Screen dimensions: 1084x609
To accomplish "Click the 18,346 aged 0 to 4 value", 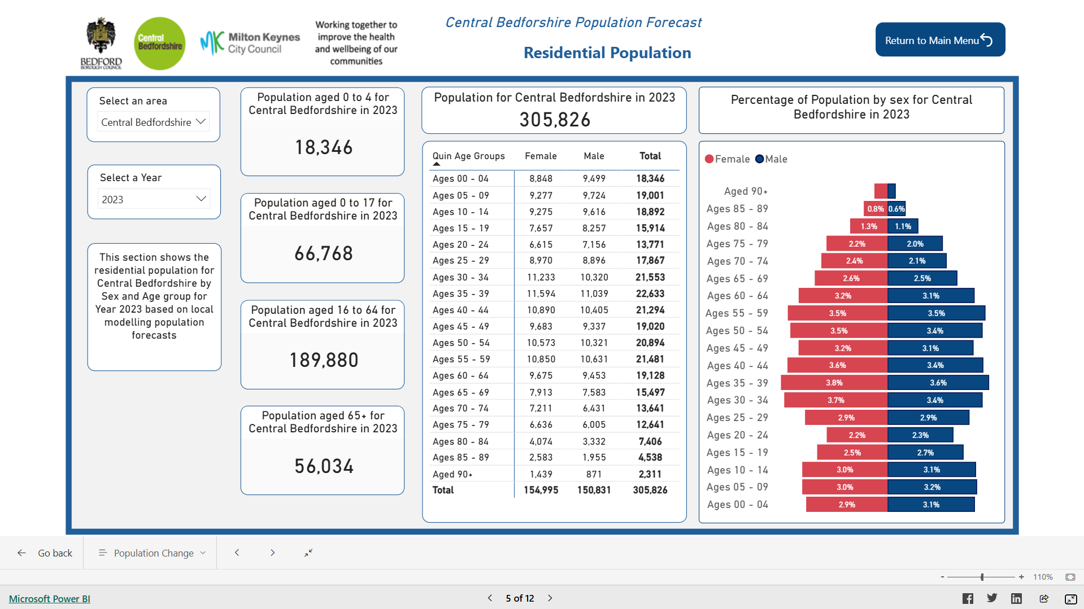I will 324,147.
